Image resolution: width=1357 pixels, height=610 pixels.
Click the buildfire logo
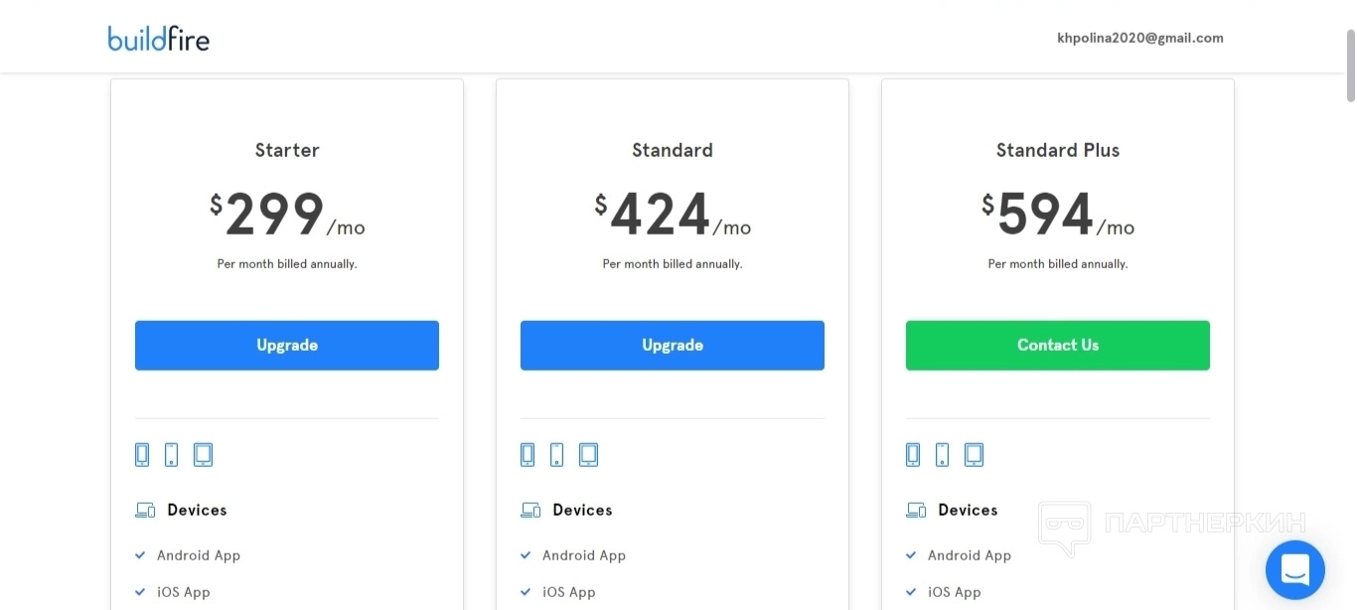pyautogui.click(x=159, y=39)
